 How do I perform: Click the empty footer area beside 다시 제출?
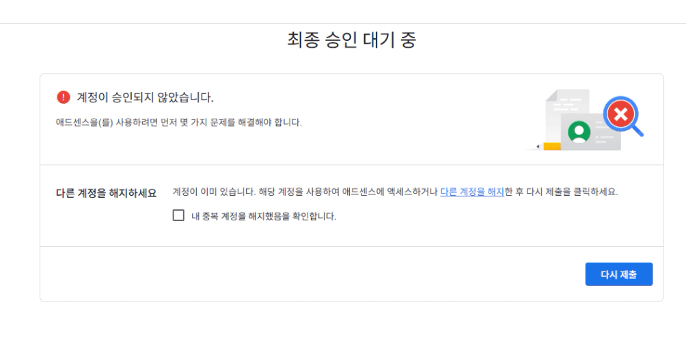tap(307, 274)
